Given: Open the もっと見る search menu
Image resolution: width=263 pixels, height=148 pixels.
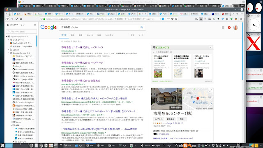Looking at the screenshot, I should [109, 35].
